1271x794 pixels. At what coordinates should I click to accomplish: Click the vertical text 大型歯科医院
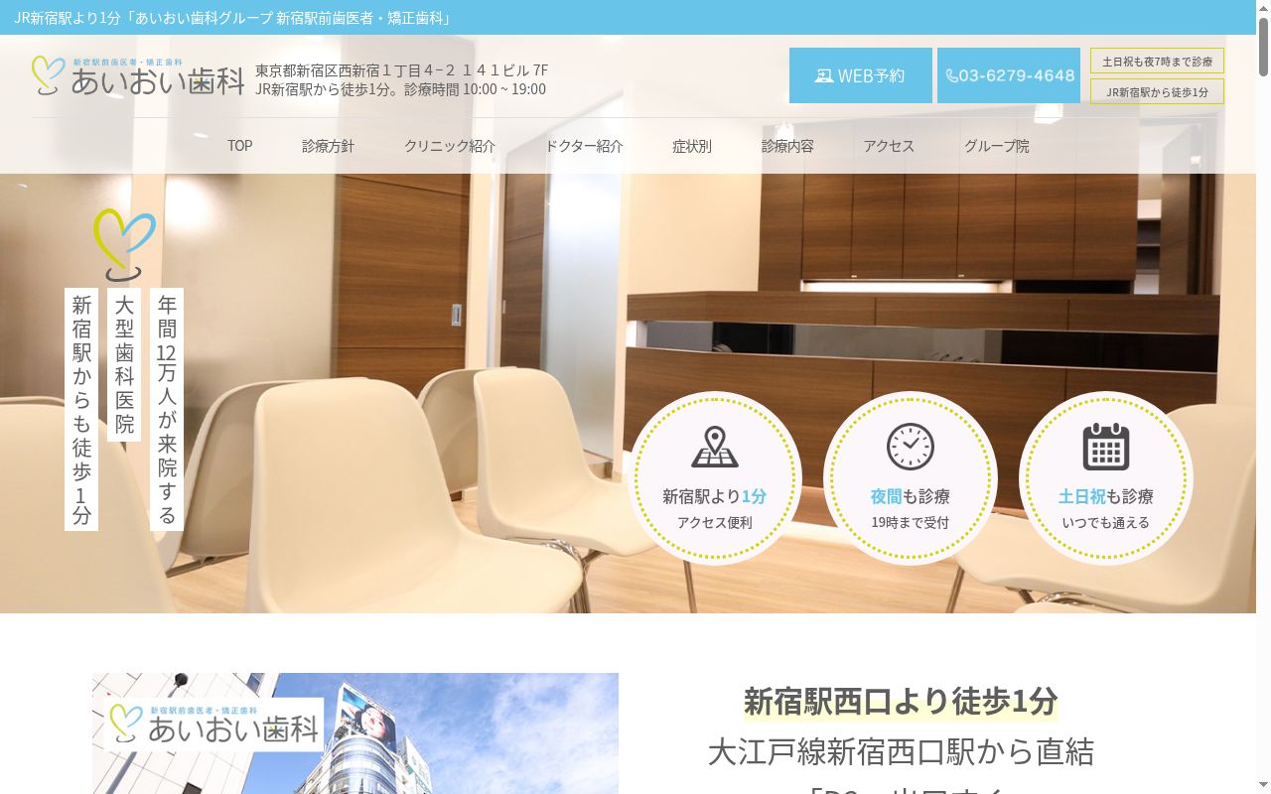(124, 364)
